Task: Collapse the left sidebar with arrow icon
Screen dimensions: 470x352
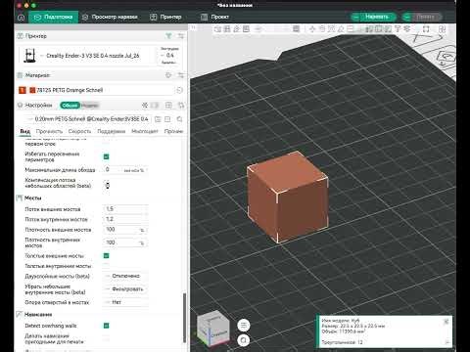Action: click(193, 27)
